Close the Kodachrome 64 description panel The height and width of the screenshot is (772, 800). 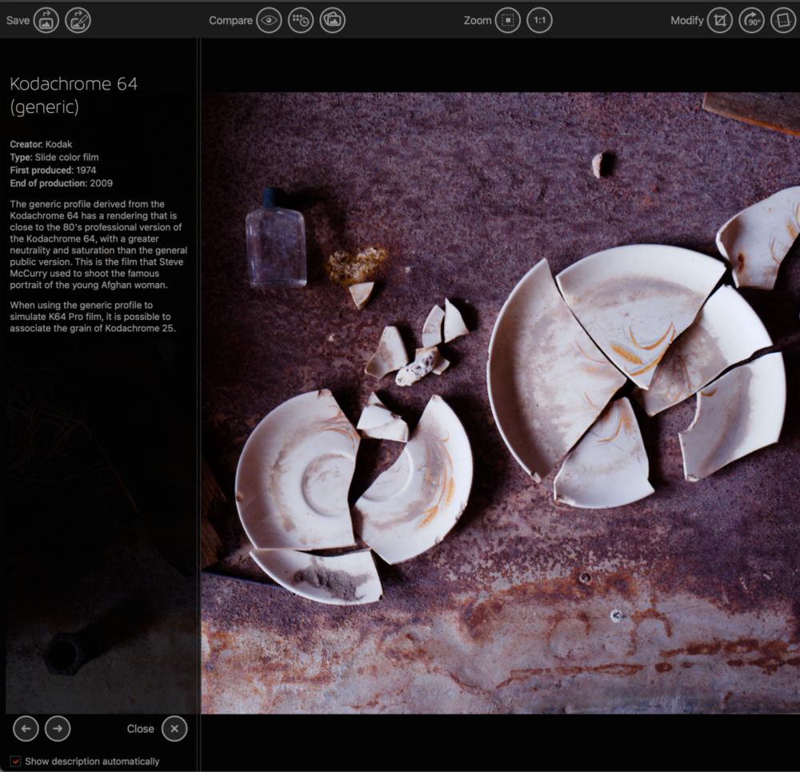click(x=174, y=729)
